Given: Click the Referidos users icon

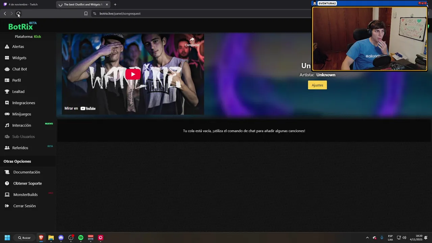Looking at the screenshot, I should pos(7,148).
